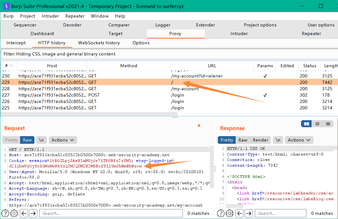Sort by Host column header
The image size is (338, 219).
coord(52,66)
